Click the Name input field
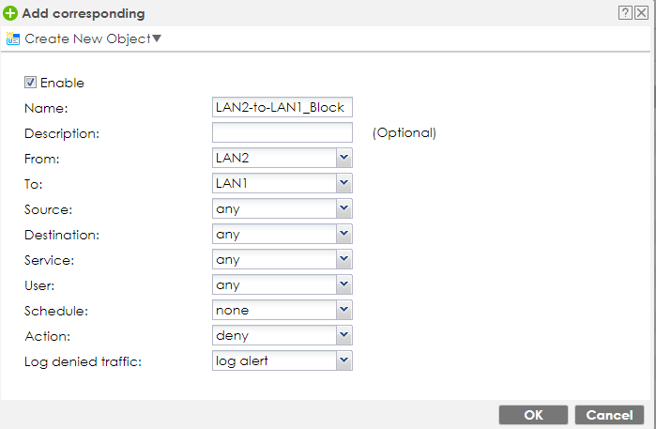656x429 pixels. (x=282, y=108)
